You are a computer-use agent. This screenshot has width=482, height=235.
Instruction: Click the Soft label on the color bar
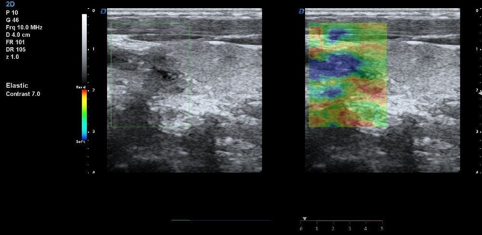tap(80, 142)
